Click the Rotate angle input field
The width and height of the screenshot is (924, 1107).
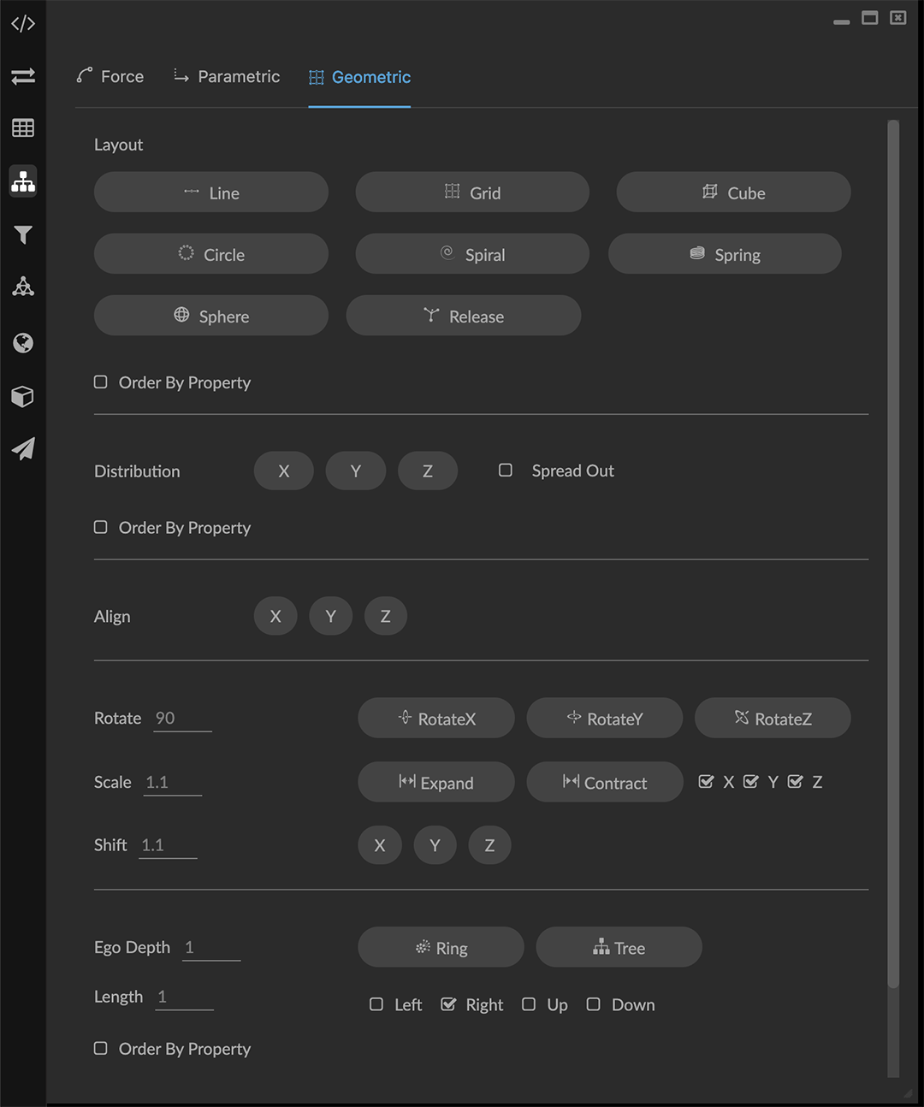182,719
